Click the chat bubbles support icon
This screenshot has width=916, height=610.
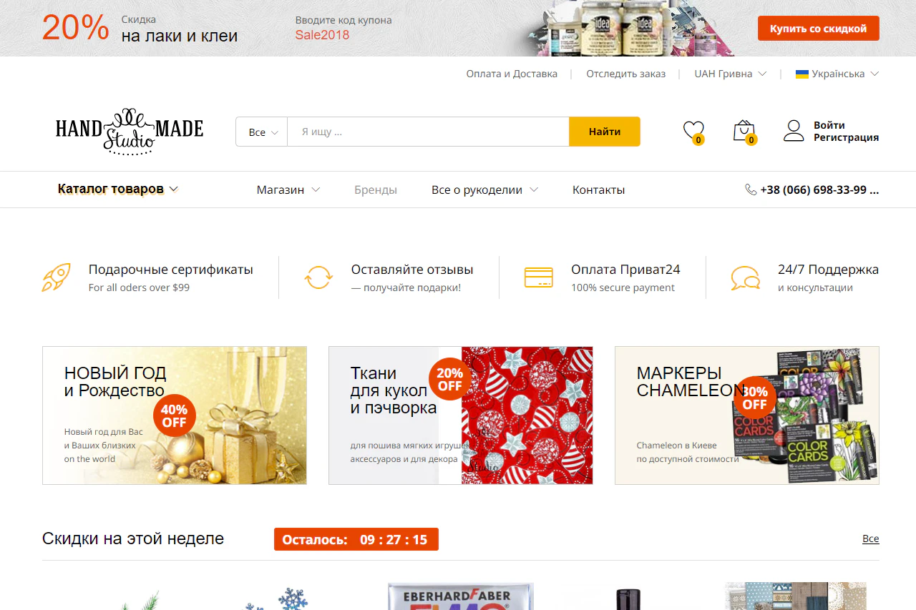(745, 277)
